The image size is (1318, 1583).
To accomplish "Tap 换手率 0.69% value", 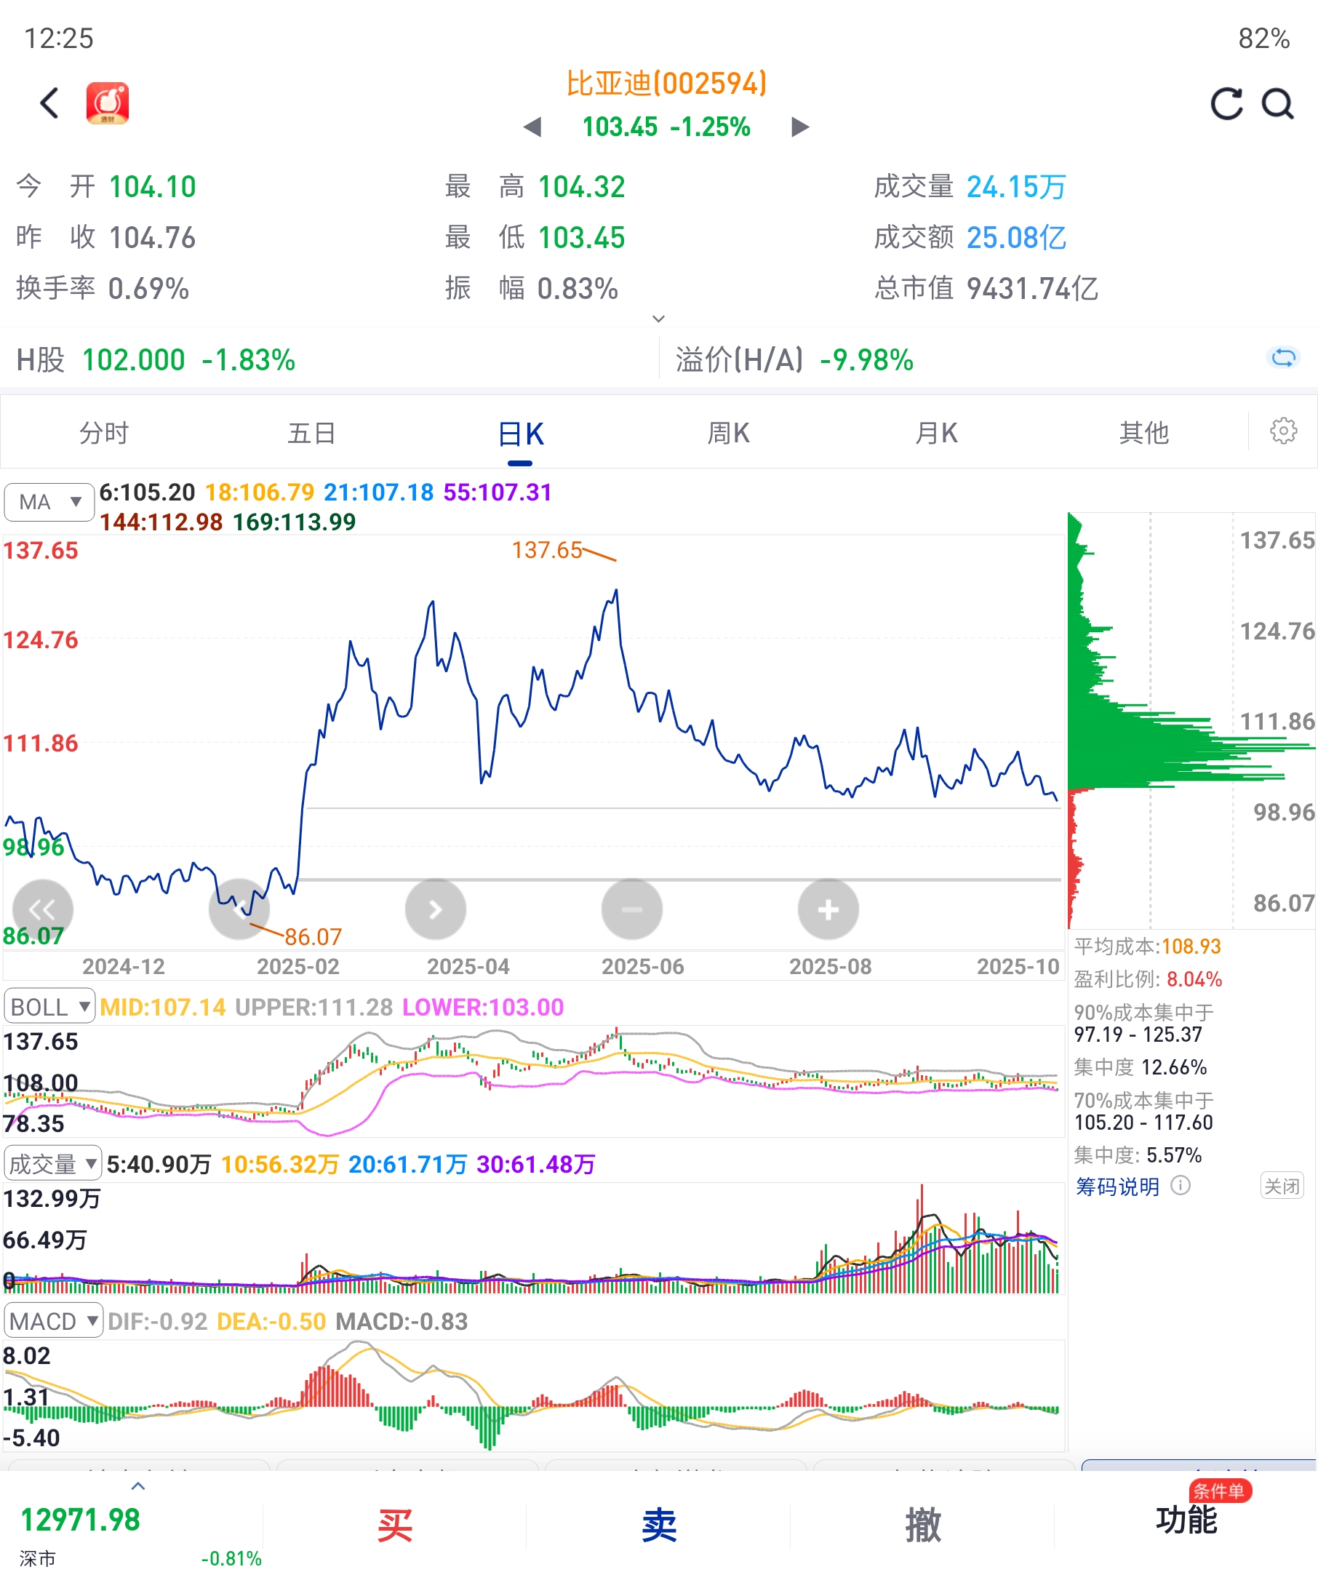I will coord(103,288).
